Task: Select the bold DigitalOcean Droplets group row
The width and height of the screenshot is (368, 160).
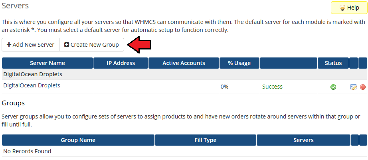Action: point(184,74)
